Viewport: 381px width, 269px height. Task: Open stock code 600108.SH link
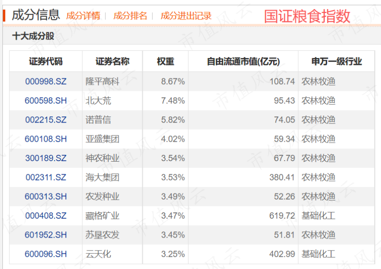[46, 139]
